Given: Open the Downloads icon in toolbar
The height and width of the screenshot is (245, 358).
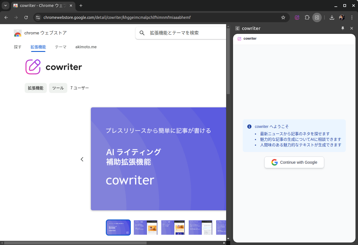Looking at the screenshot, I should tap(332, 17).
